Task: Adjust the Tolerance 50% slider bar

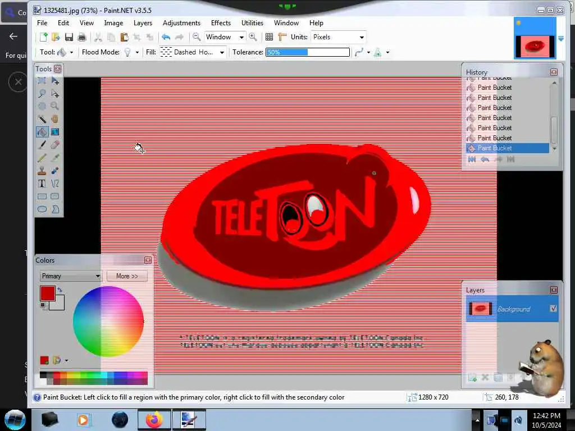Action: point(308,52)
